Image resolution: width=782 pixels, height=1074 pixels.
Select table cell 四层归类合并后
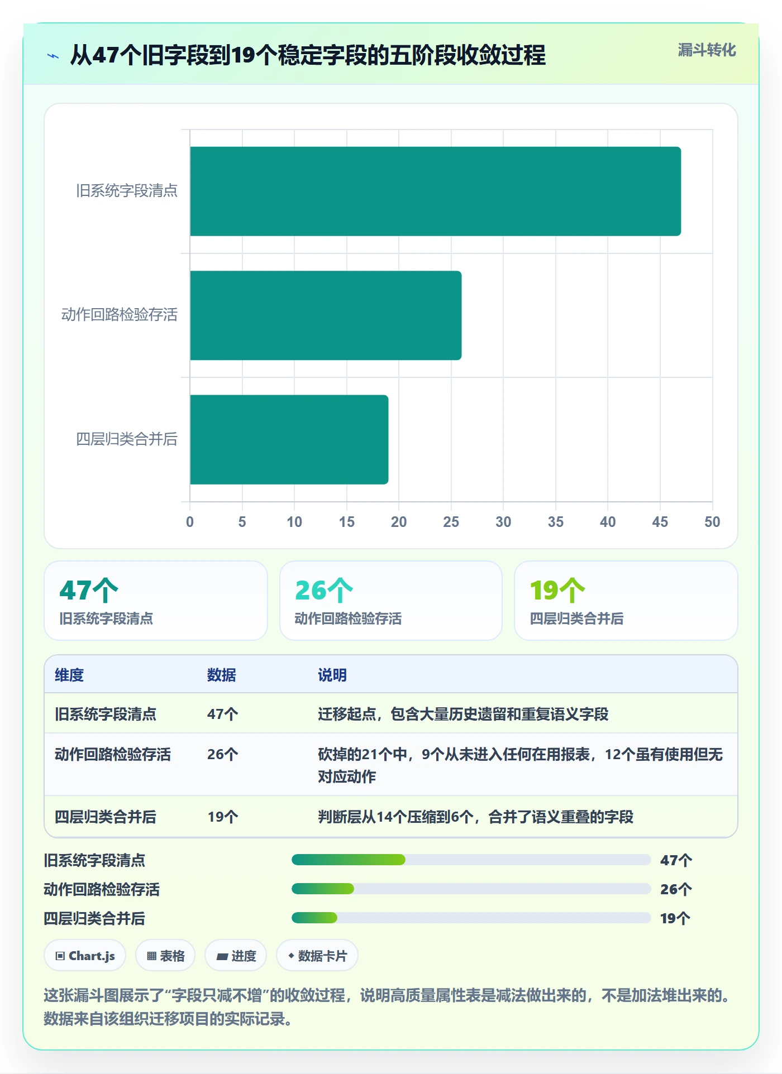coord(106,817)
